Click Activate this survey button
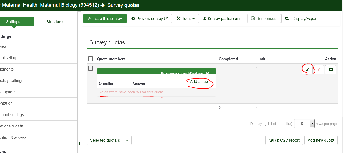343x153 pixels. (105, 19)
